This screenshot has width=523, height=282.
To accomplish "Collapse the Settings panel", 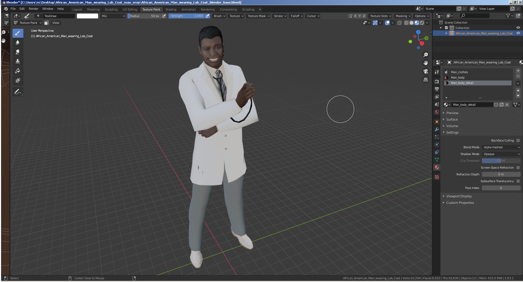I will click(452, 133).
